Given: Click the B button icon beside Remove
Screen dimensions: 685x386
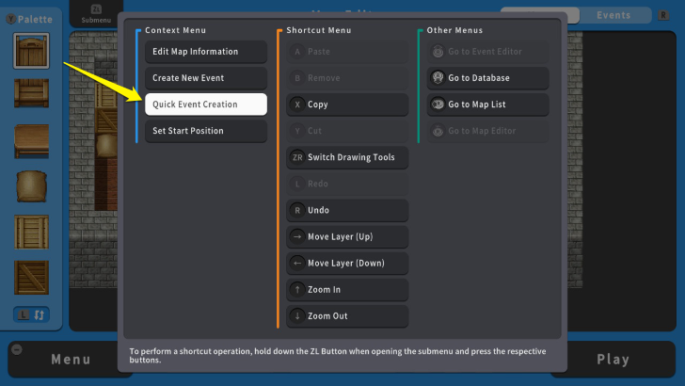Looking at the screenshot, I should click(x=297, y=78).
